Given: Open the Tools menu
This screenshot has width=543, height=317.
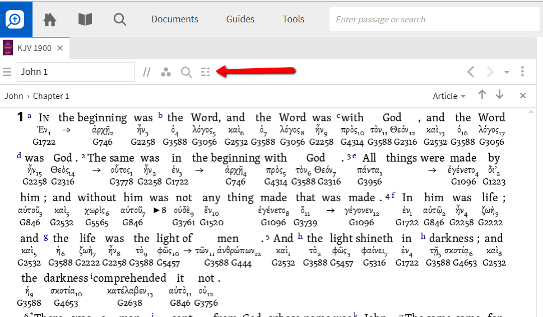Looking at the screenshot, I should coord(293,19).
